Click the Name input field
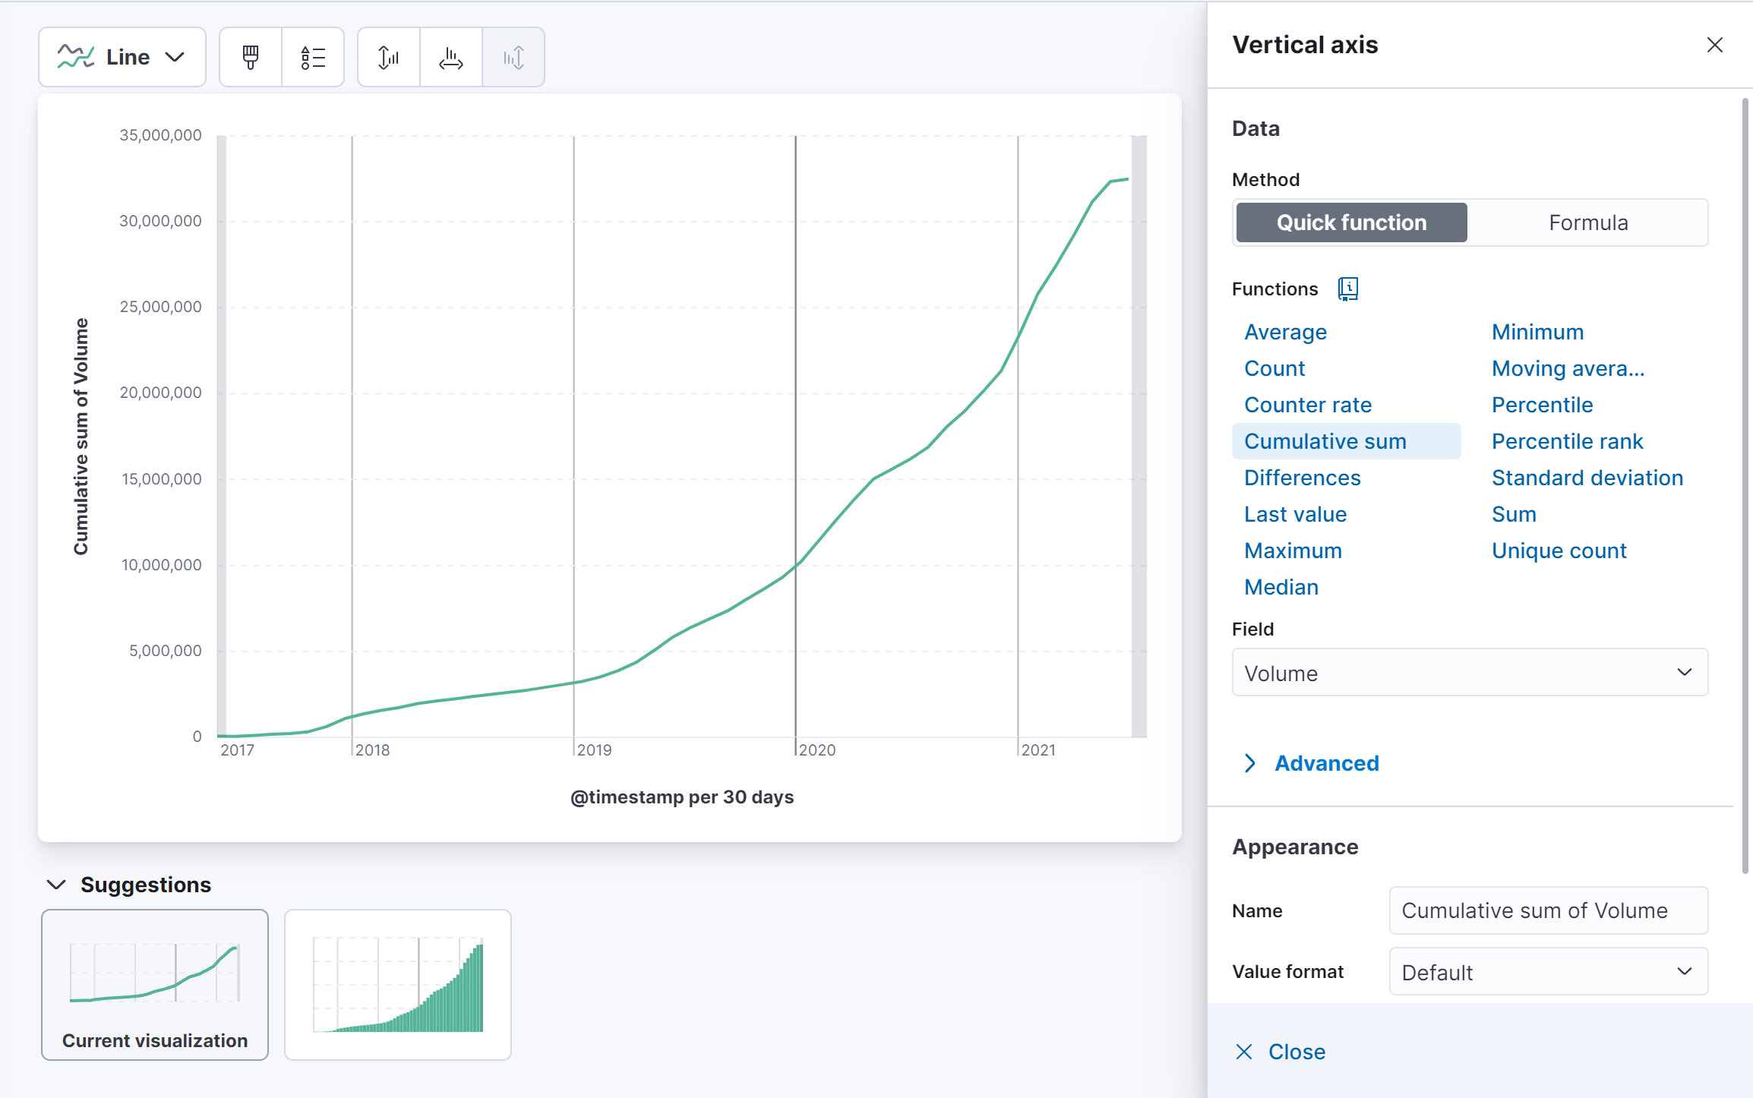 click(1548, 910)
